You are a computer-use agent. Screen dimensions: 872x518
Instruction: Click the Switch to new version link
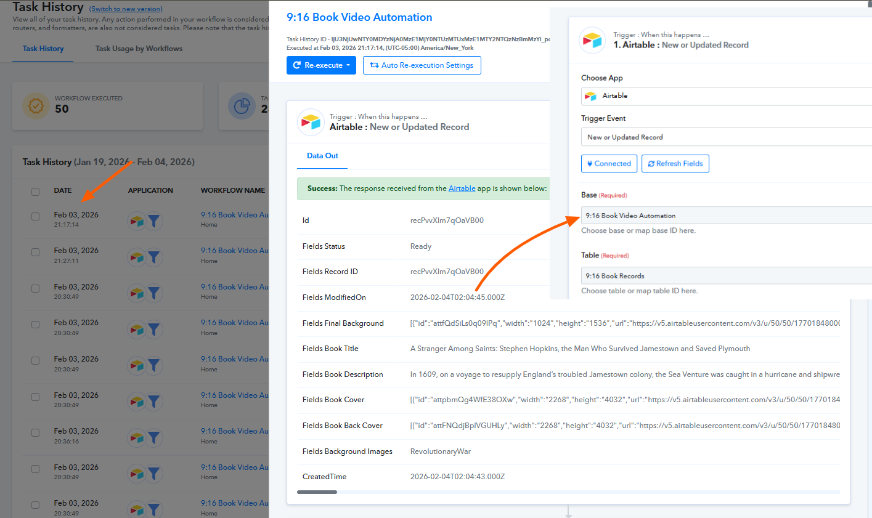click(x=126, y=9)
